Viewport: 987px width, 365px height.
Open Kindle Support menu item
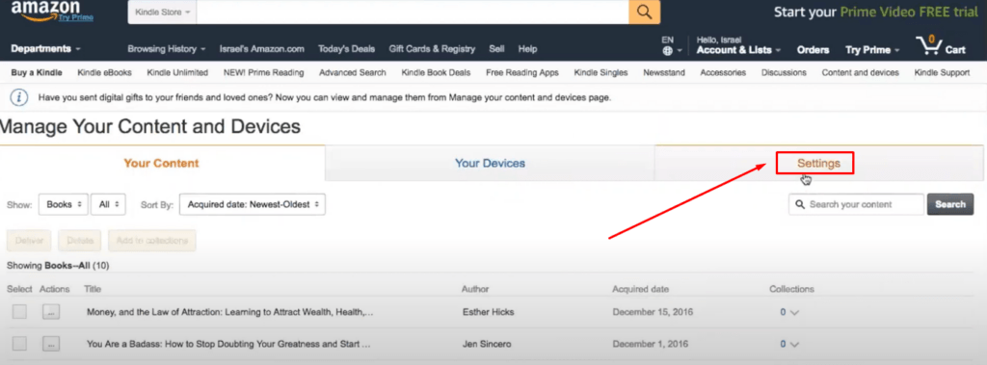[x=942, y=72]
